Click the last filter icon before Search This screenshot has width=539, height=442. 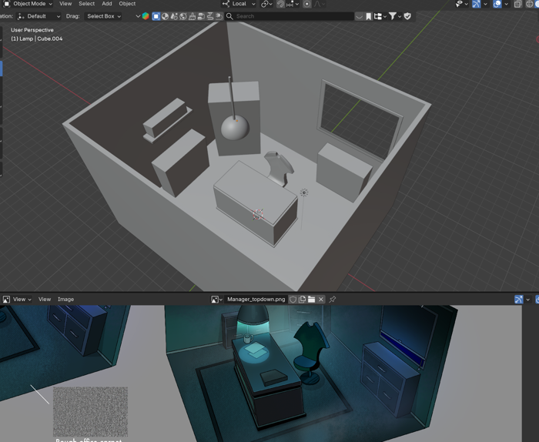[x=219, y=16]
